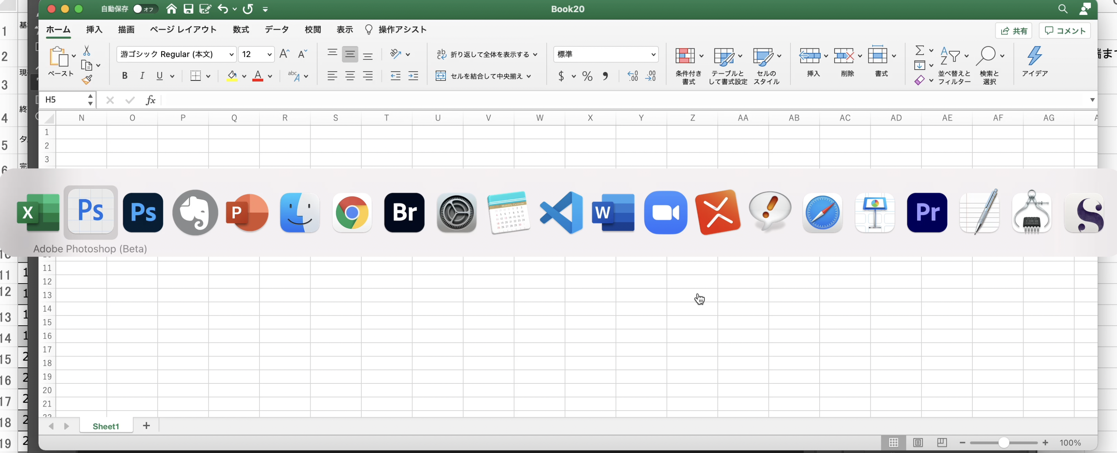Switch to page layout view in the status bar
The height and width of the screenshot is (453, 1117).
917,443
